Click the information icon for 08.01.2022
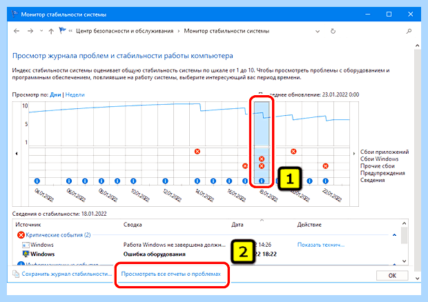Viewport: 428px width, 302px height. [x=101, y=181]
